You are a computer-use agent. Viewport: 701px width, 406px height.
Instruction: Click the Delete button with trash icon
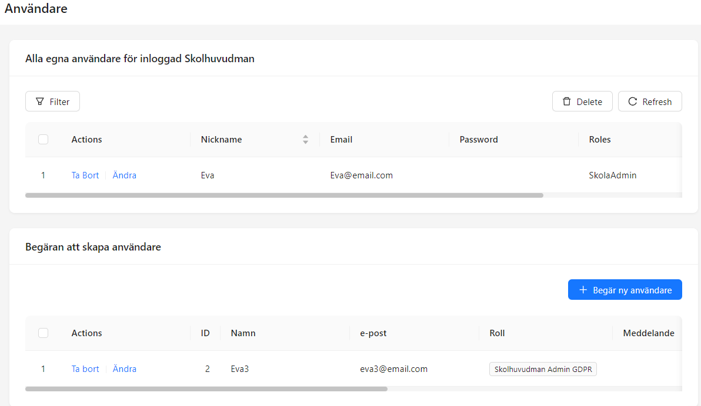click(582, 101)
